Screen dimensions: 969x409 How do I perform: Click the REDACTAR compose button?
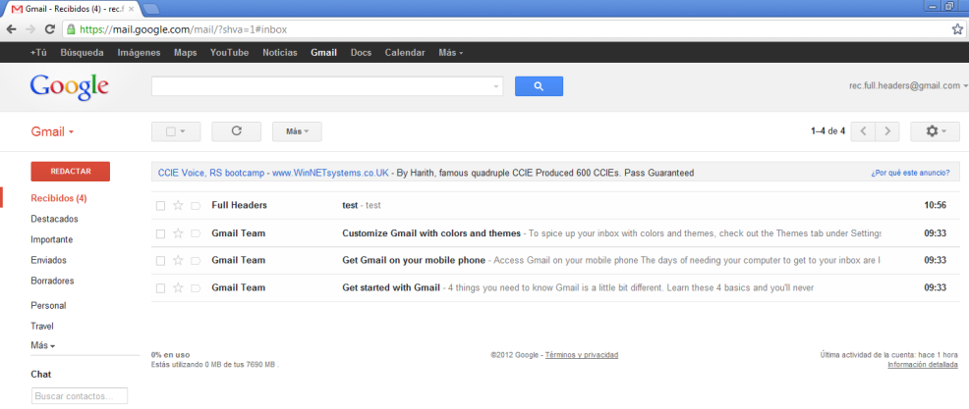click(x=71, y=172)
